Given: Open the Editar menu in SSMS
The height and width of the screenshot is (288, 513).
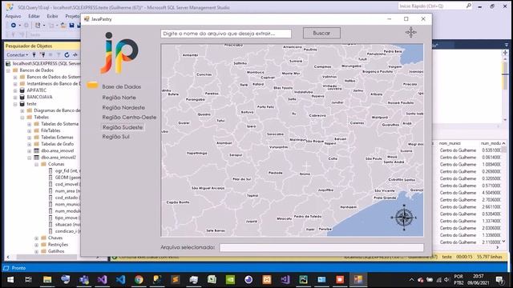Looking at the screenshot, I should click(x=34, y=16).
